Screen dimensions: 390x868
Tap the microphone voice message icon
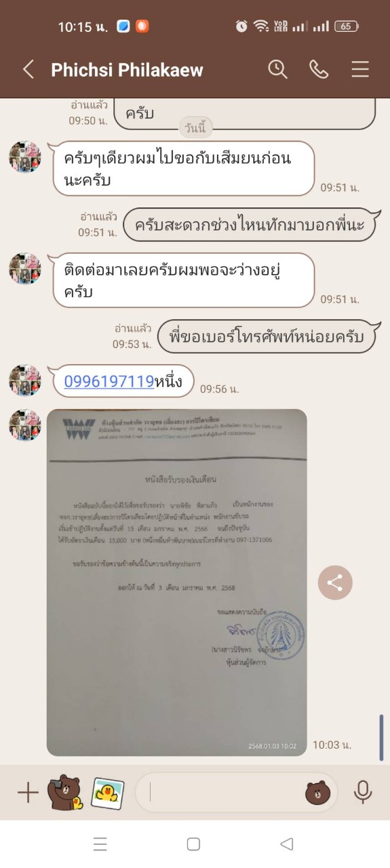click(363, 792)
